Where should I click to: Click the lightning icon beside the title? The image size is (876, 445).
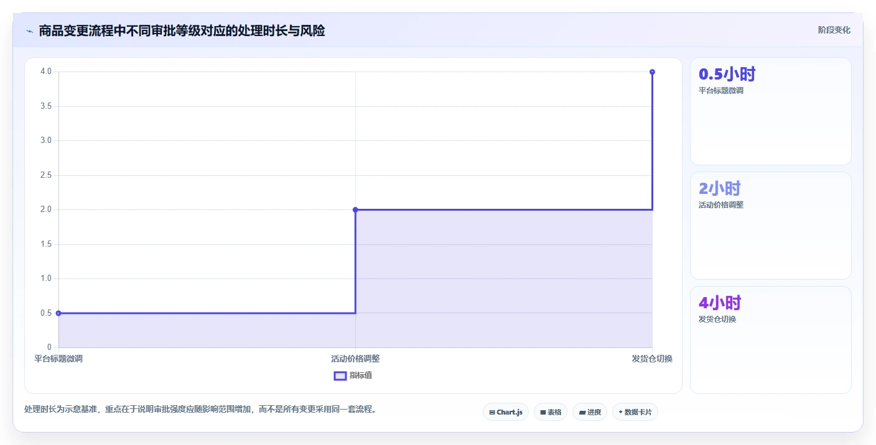(29, 30)
